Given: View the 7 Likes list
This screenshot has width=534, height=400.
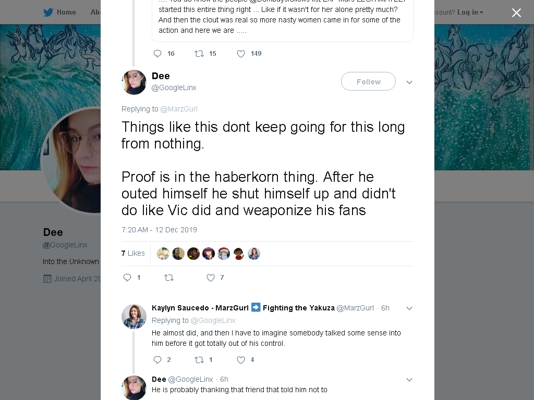Looking at the screenshot, I should [133, 253].
